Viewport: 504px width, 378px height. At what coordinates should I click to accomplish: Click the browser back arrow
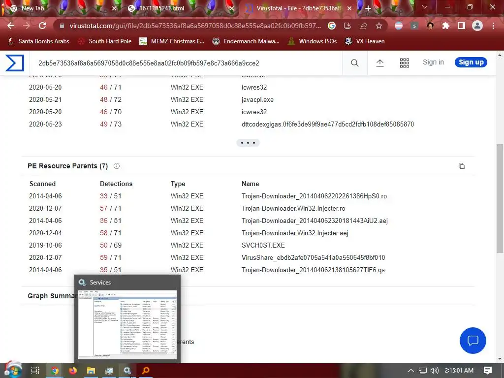pyautogui.click(x=11, y=26)
